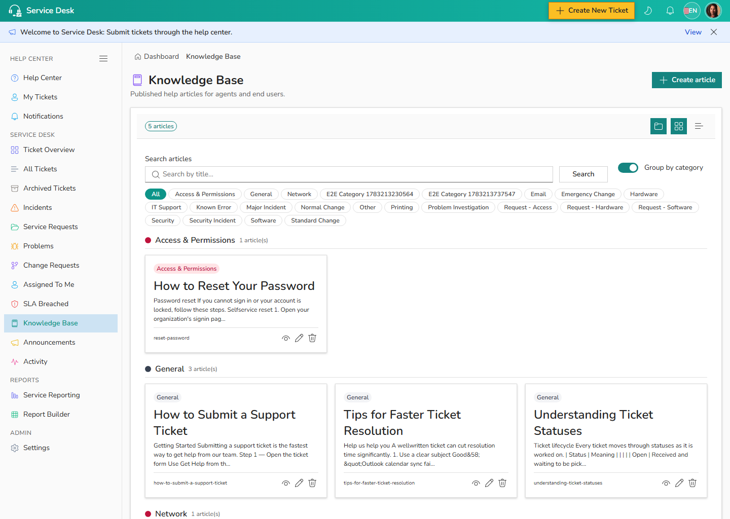Image resolution: width=730 pixels, height=519 pixels.
Task: Filter by Access & Permissions chip
Action: tap(205, 194)
